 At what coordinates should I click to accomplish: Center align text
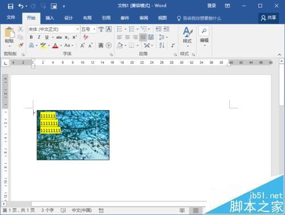point(127,37)
